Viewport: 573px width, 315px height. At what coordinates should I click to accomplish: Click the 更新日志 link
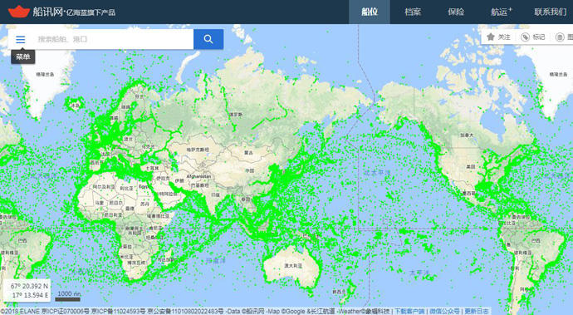pyautogui.click(x=476, y=312)
